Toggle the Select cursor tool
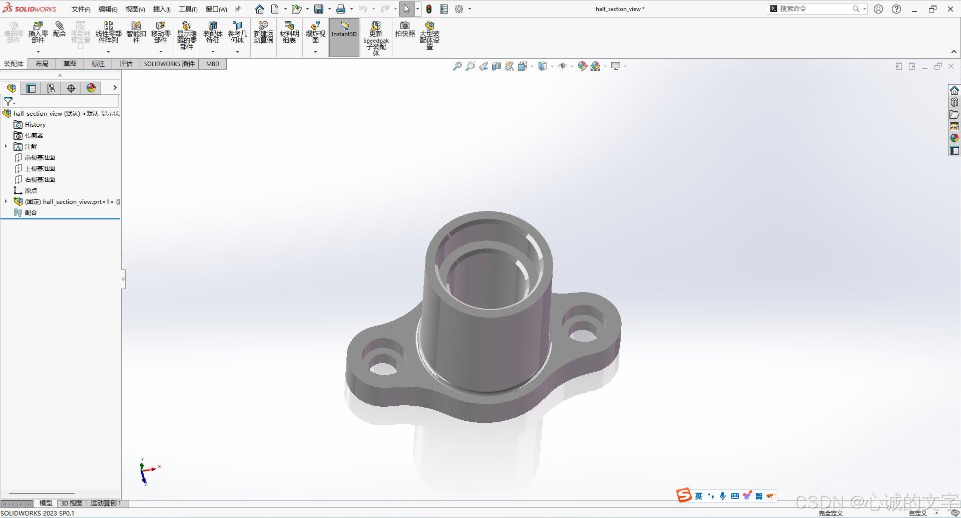Image resolution: width=961 pixels, height=518 pixels. (406, 9)
